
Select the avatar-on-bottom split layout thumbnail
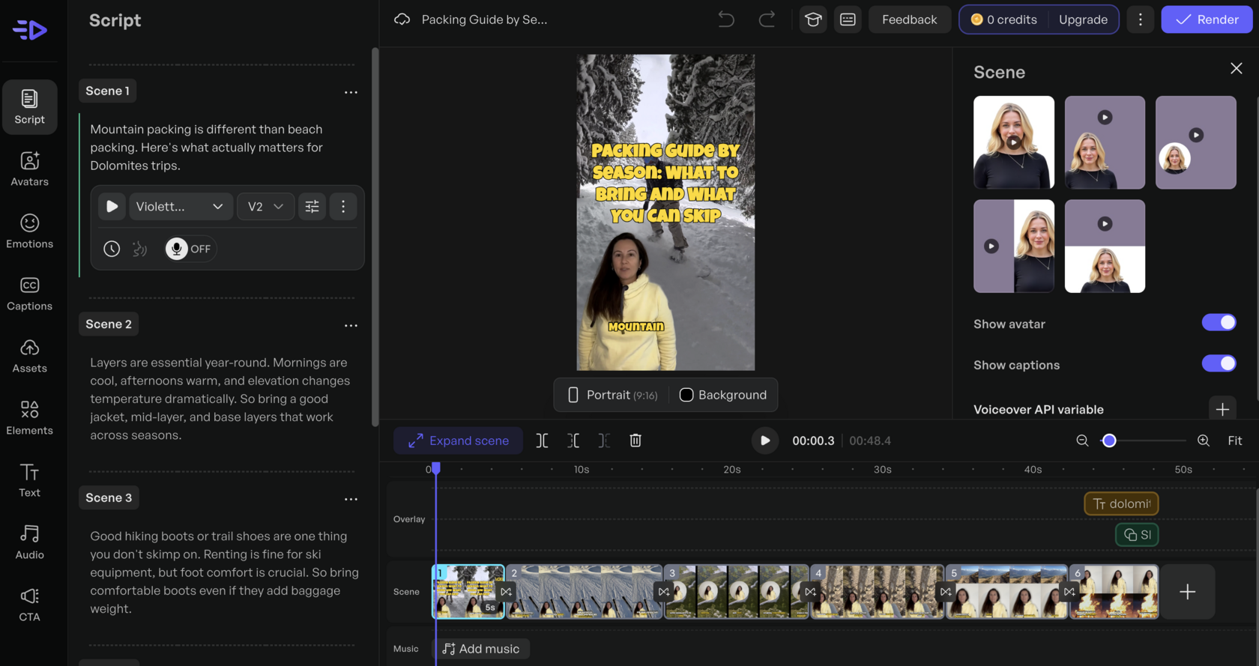tap(1105, 246)
